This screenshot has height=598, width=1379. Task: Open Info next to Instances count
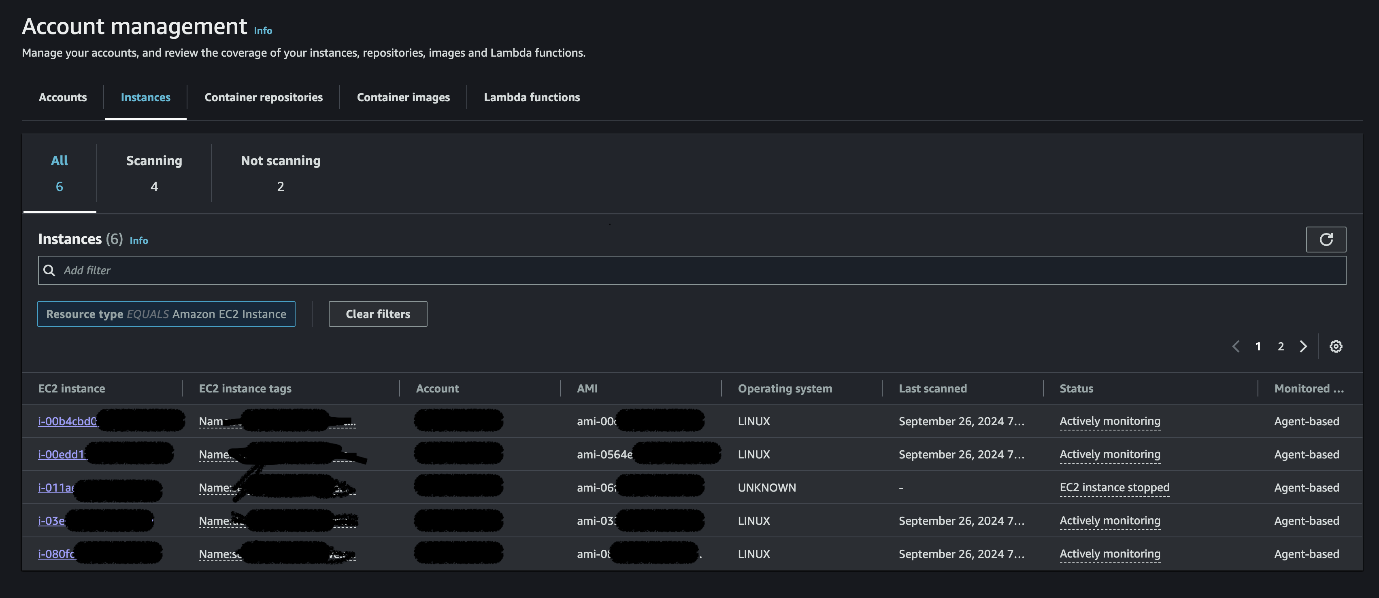(138, 240)
